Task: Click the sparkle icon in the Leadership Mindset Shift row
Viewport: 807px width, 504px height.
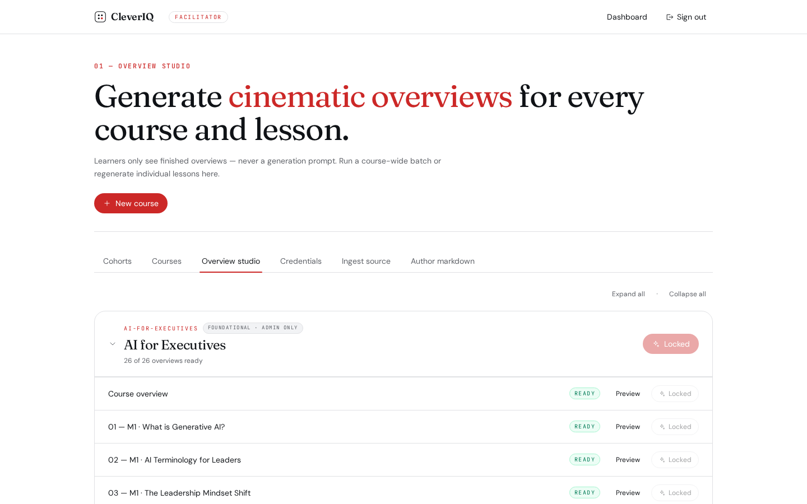Action: [x=662, y=493]
